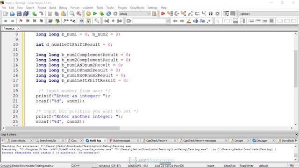
Task: Jump back with the green left arrow
Action: pos(6,21)
